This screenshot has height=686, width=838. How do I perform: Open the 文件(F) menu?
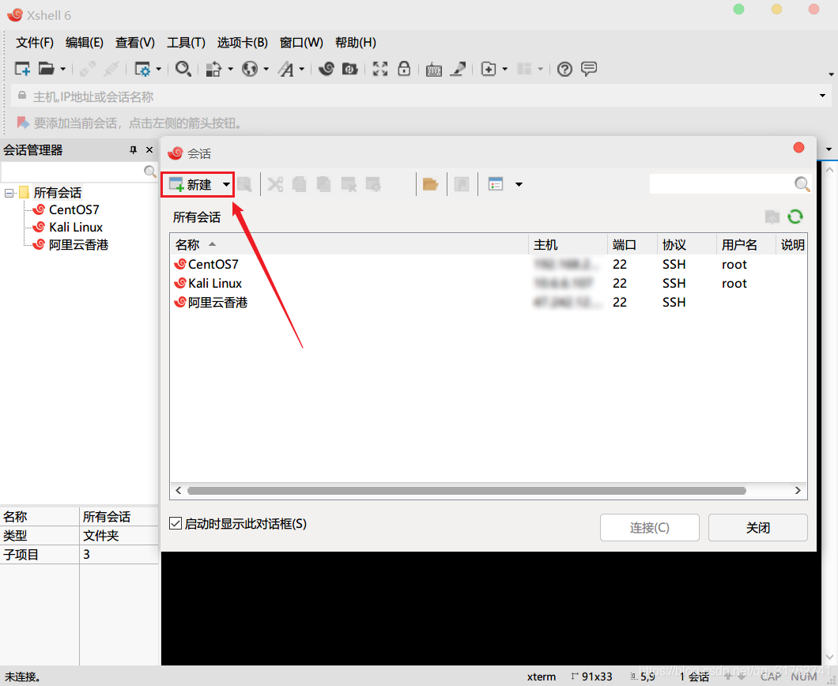(x=35, y=43)
